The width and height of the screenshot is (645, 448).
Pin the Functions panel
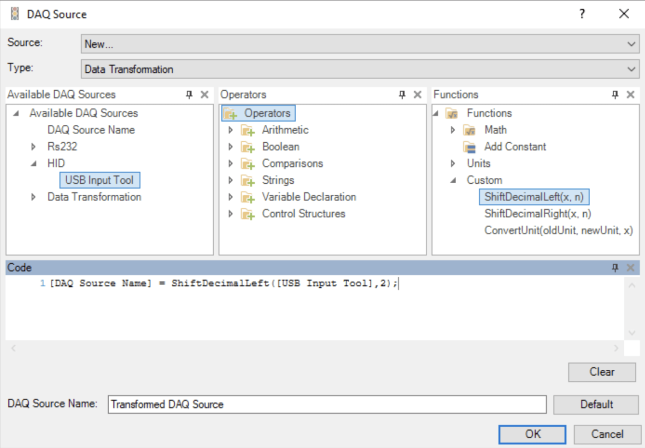615,94
